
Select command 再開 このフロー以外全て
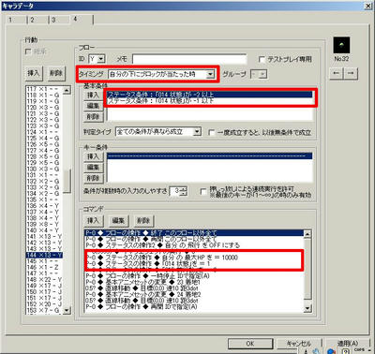coord(194,239)
